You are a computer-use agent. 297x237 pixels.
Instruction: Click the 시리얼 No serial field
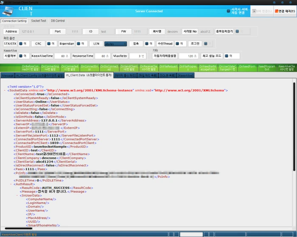206,31
